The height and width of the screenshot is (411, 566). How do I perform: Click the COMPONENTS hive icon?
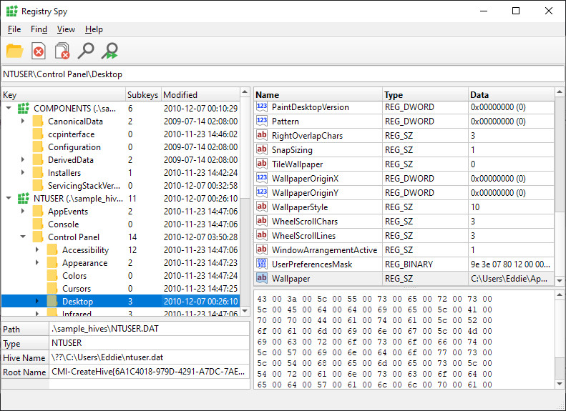[24, 108]
